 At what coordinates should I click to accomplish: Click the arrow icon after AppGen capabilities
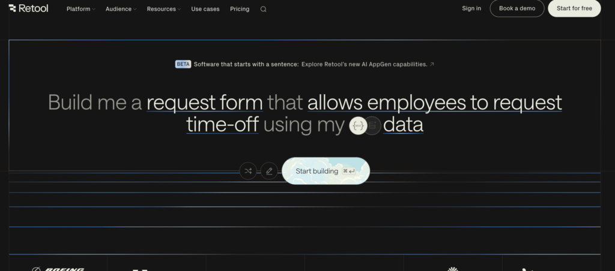click(x=432, y=64)
